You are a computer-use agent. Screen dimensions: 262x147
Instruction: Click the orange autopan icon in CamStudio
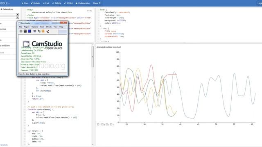pyautogui.click(x=43, y=31)
